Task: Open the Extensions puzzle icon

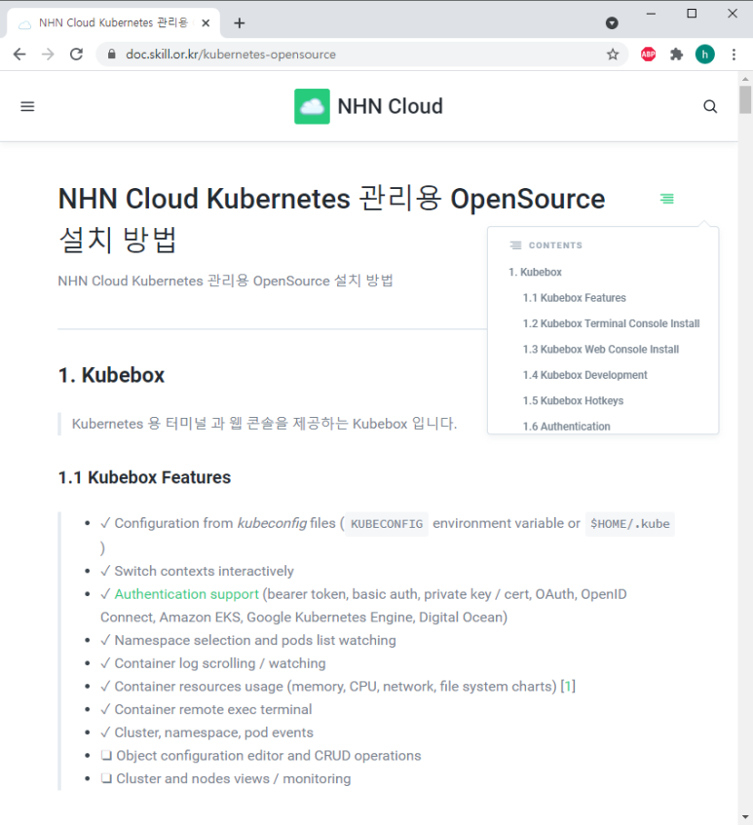Action: [x=676, y=55]
